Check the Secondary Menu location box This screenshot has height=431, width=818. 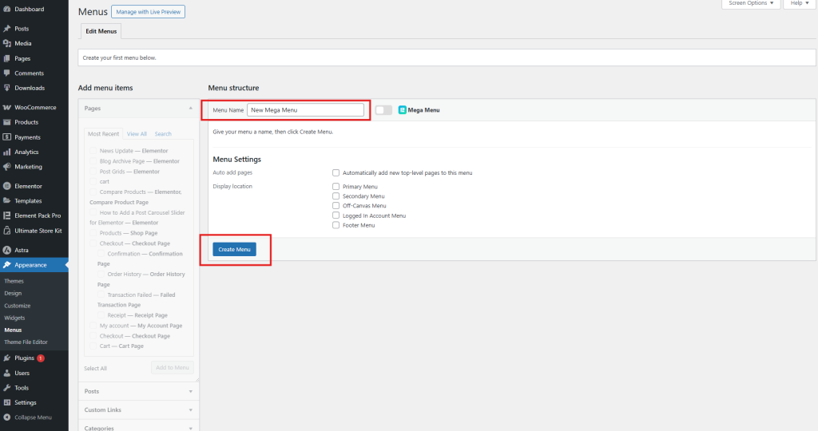(x=336, y=196)
